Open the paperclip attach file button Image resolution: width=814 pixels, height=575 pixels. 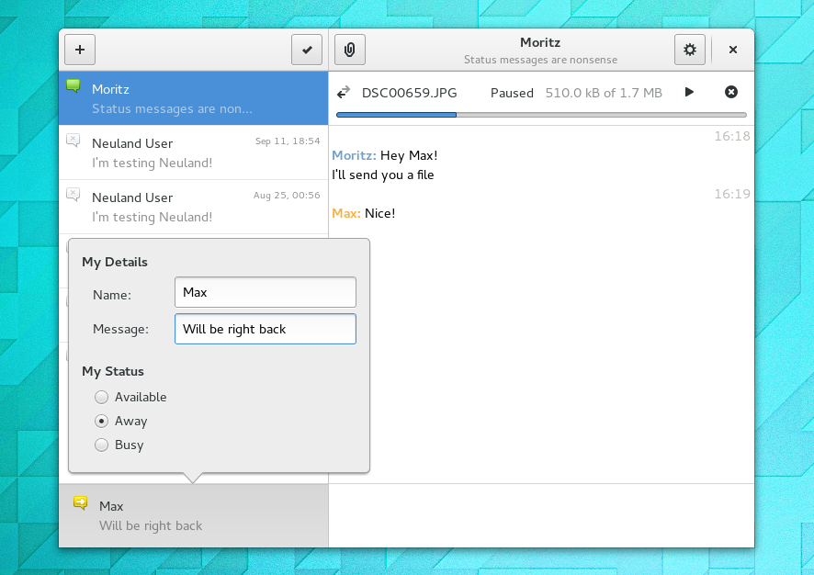[x=349, y=50]
